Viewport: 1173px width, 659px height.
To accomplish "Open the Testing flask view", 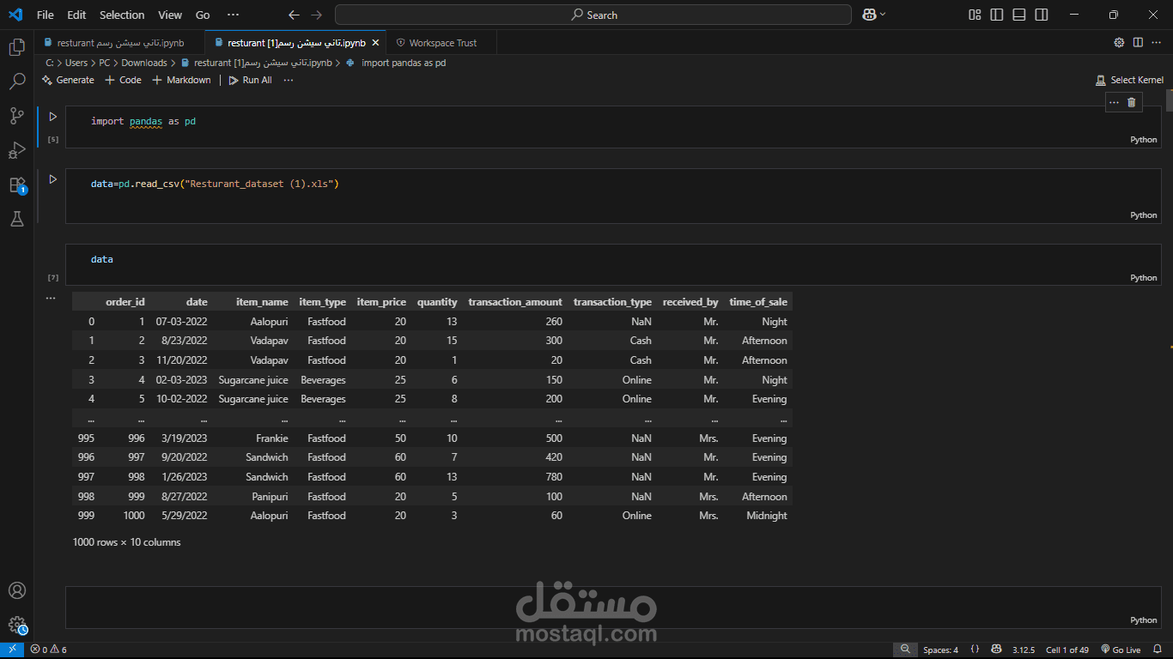I will pos(16,219).
